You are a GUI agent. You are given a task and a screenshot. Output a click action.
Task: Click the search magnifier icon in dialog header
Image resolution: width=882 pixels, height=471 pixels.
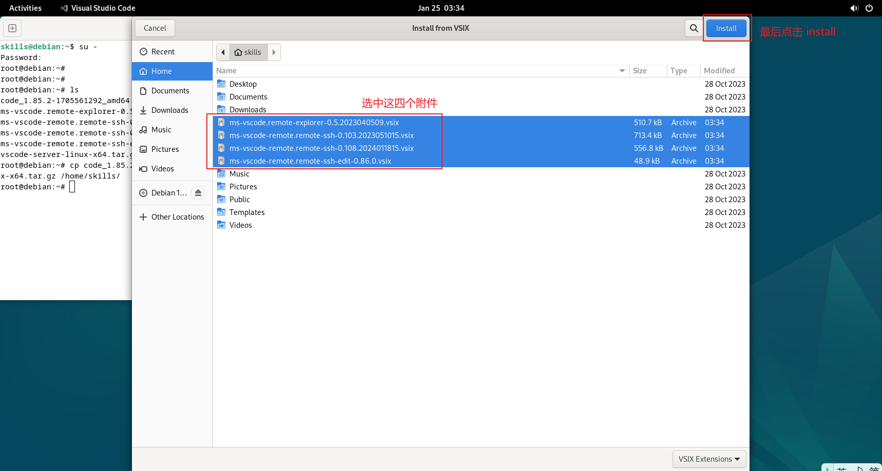[x=694, y=28]
